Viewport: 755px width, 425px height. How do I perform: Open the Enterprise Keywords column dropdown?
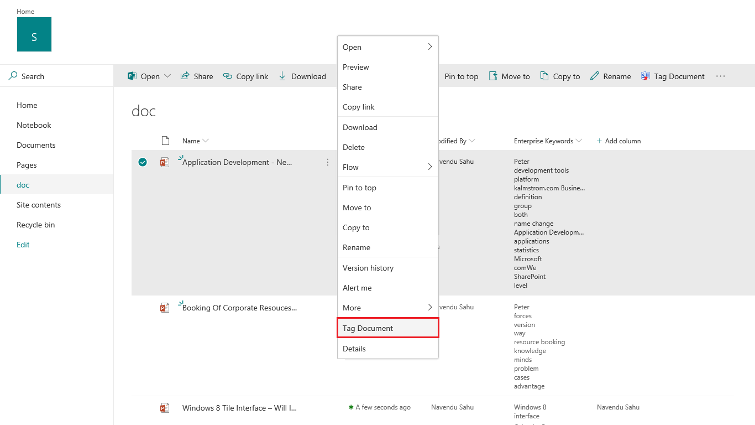[x=579, y=141]
